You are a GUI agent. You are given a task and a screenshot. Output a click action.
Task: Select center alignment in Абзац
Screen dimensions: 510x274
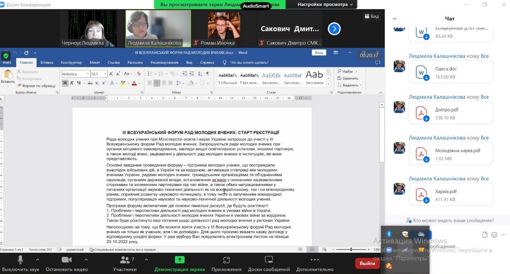click(x=157, y=83)
